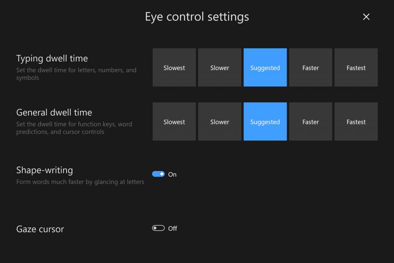Toggle Shape-writing off

[158, 174]
